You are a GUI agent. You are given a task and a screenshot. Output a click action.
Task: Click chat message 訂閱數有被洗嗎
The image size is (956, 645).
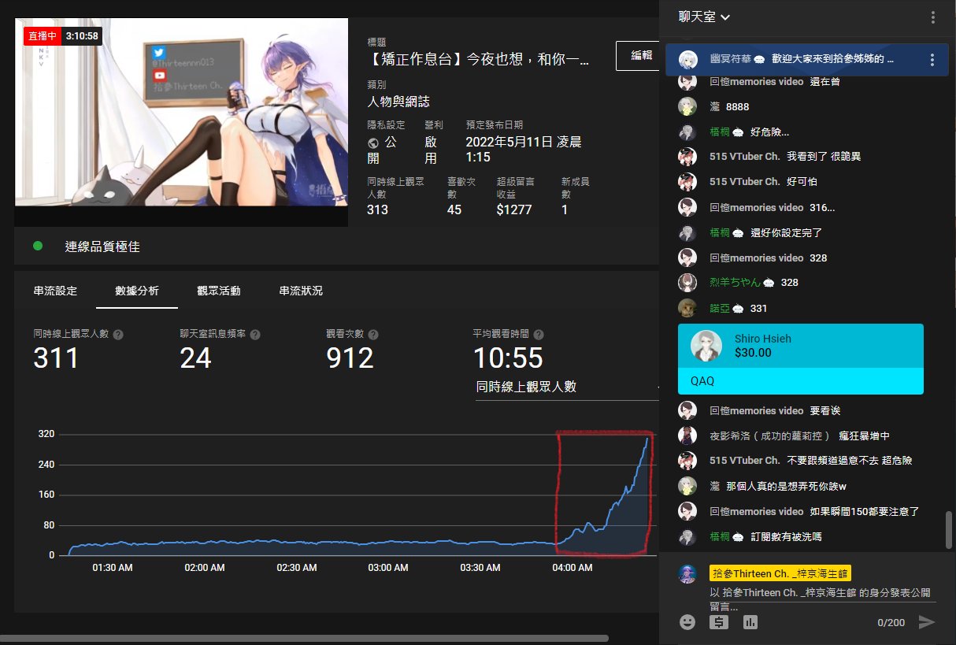(x=787, y=536)
